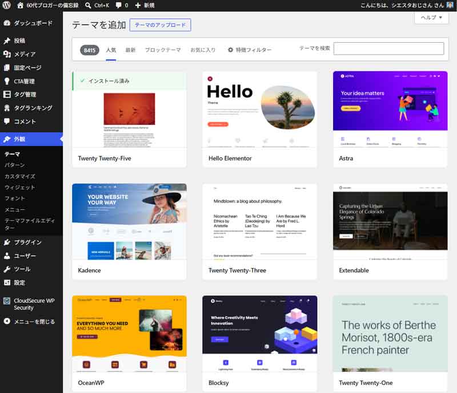Click the Ctrl+K search magnifier icon

88,5
